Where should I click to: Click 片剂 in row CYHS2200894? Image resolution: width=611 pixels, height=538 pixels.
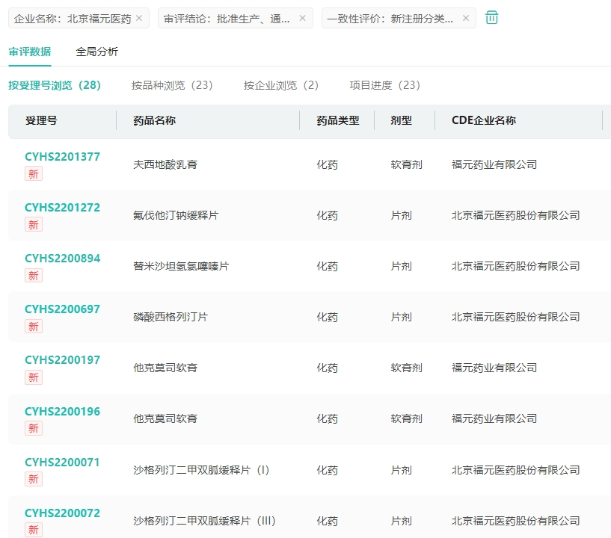point(402,266)
